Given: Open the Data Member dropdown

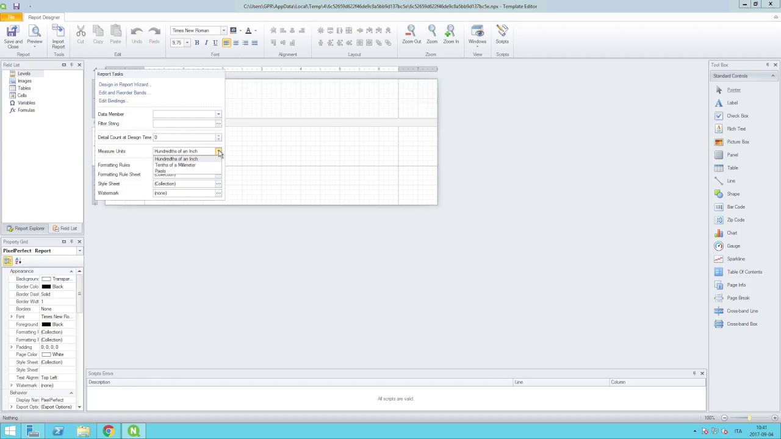Looking at the screenshot, I should coord(218,114).
